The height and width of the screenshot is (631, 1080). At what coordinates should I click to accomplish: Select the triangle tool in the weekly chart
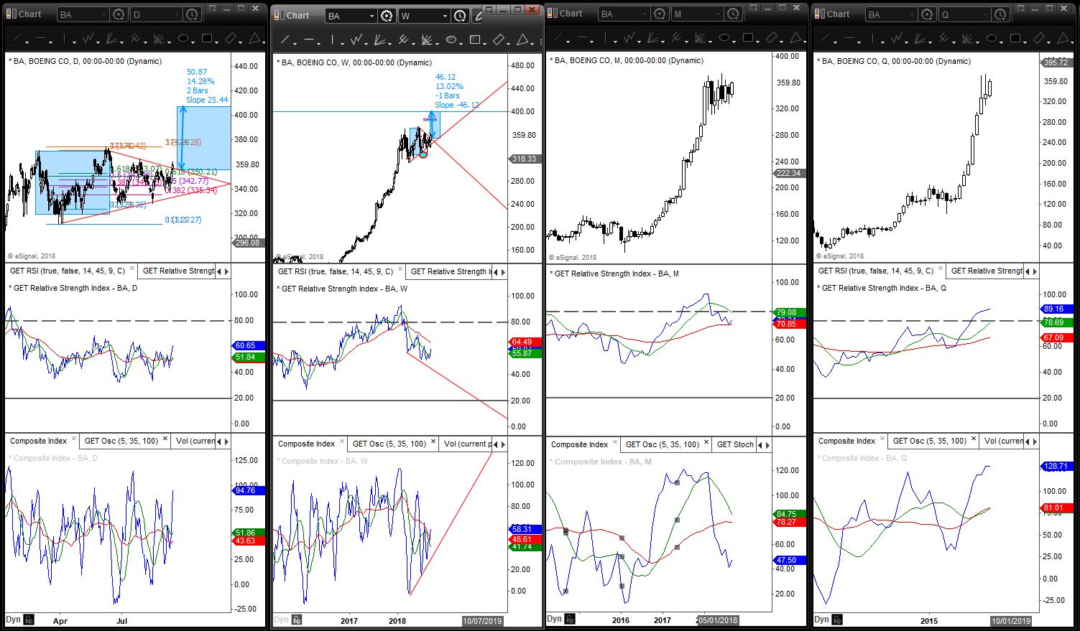pyautogui.click(x=523, y=39)
